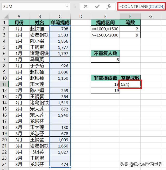Select count cell showing 2

[130, 29]
